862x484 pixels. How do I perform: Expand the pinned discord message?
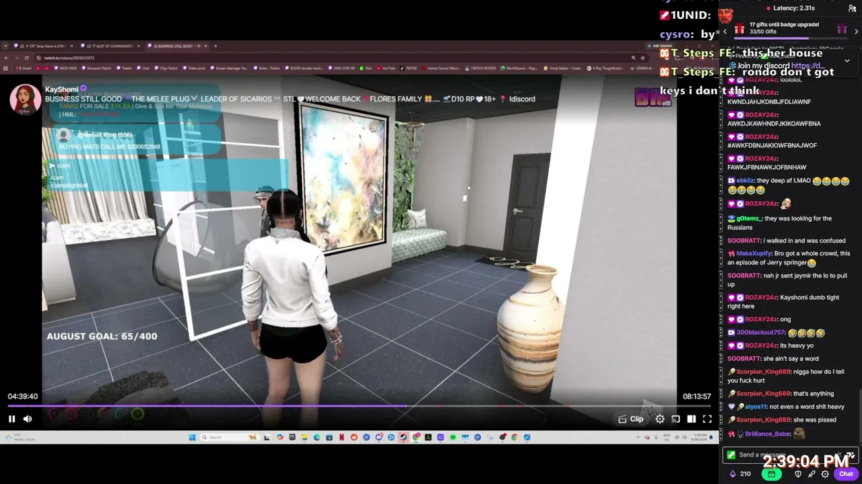click(x=847, y=61)
